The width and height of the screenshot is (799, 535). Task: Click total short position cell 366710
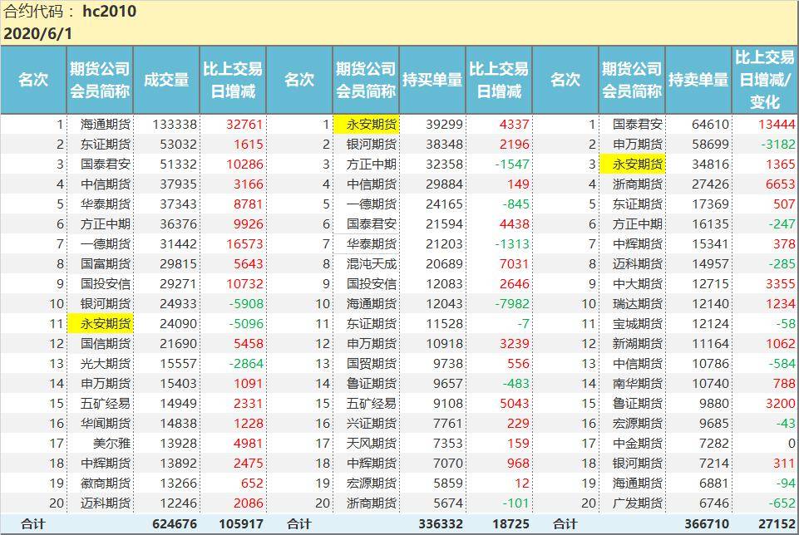(x=706, y=523)
